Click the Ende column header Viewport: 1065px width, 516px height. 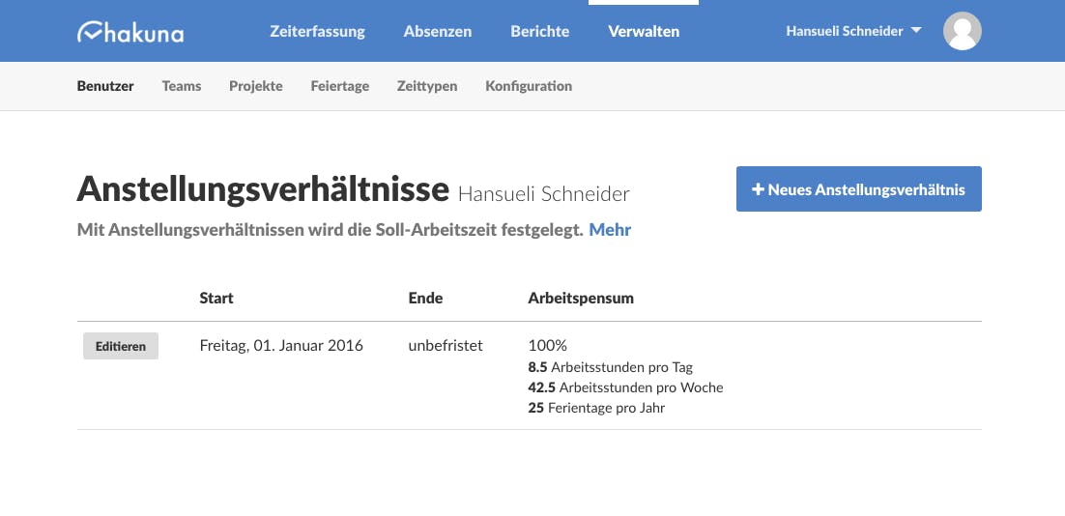tap(425, 298)
